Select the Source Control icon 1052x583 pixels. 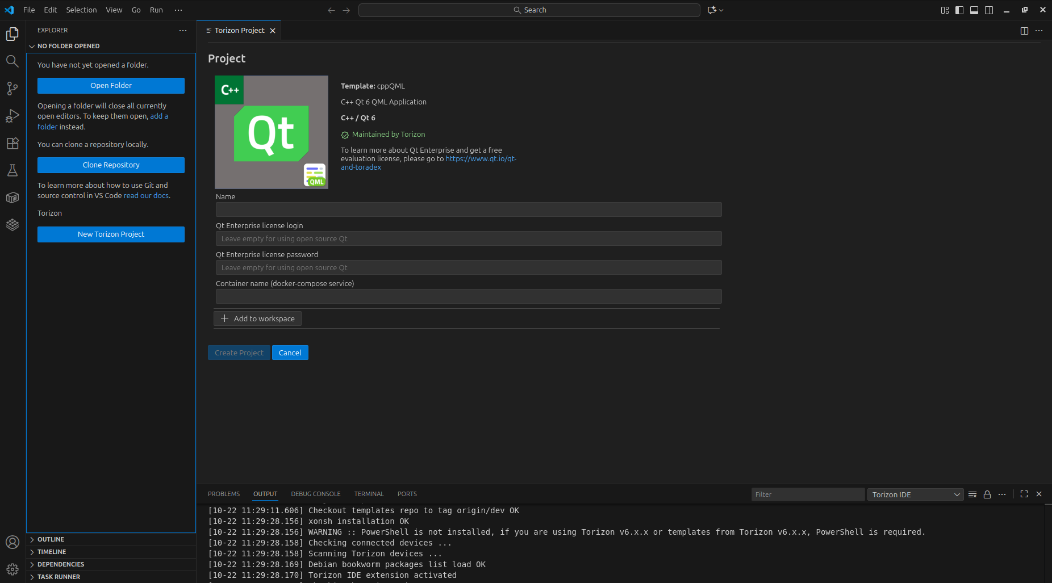(x=12, y=89)
